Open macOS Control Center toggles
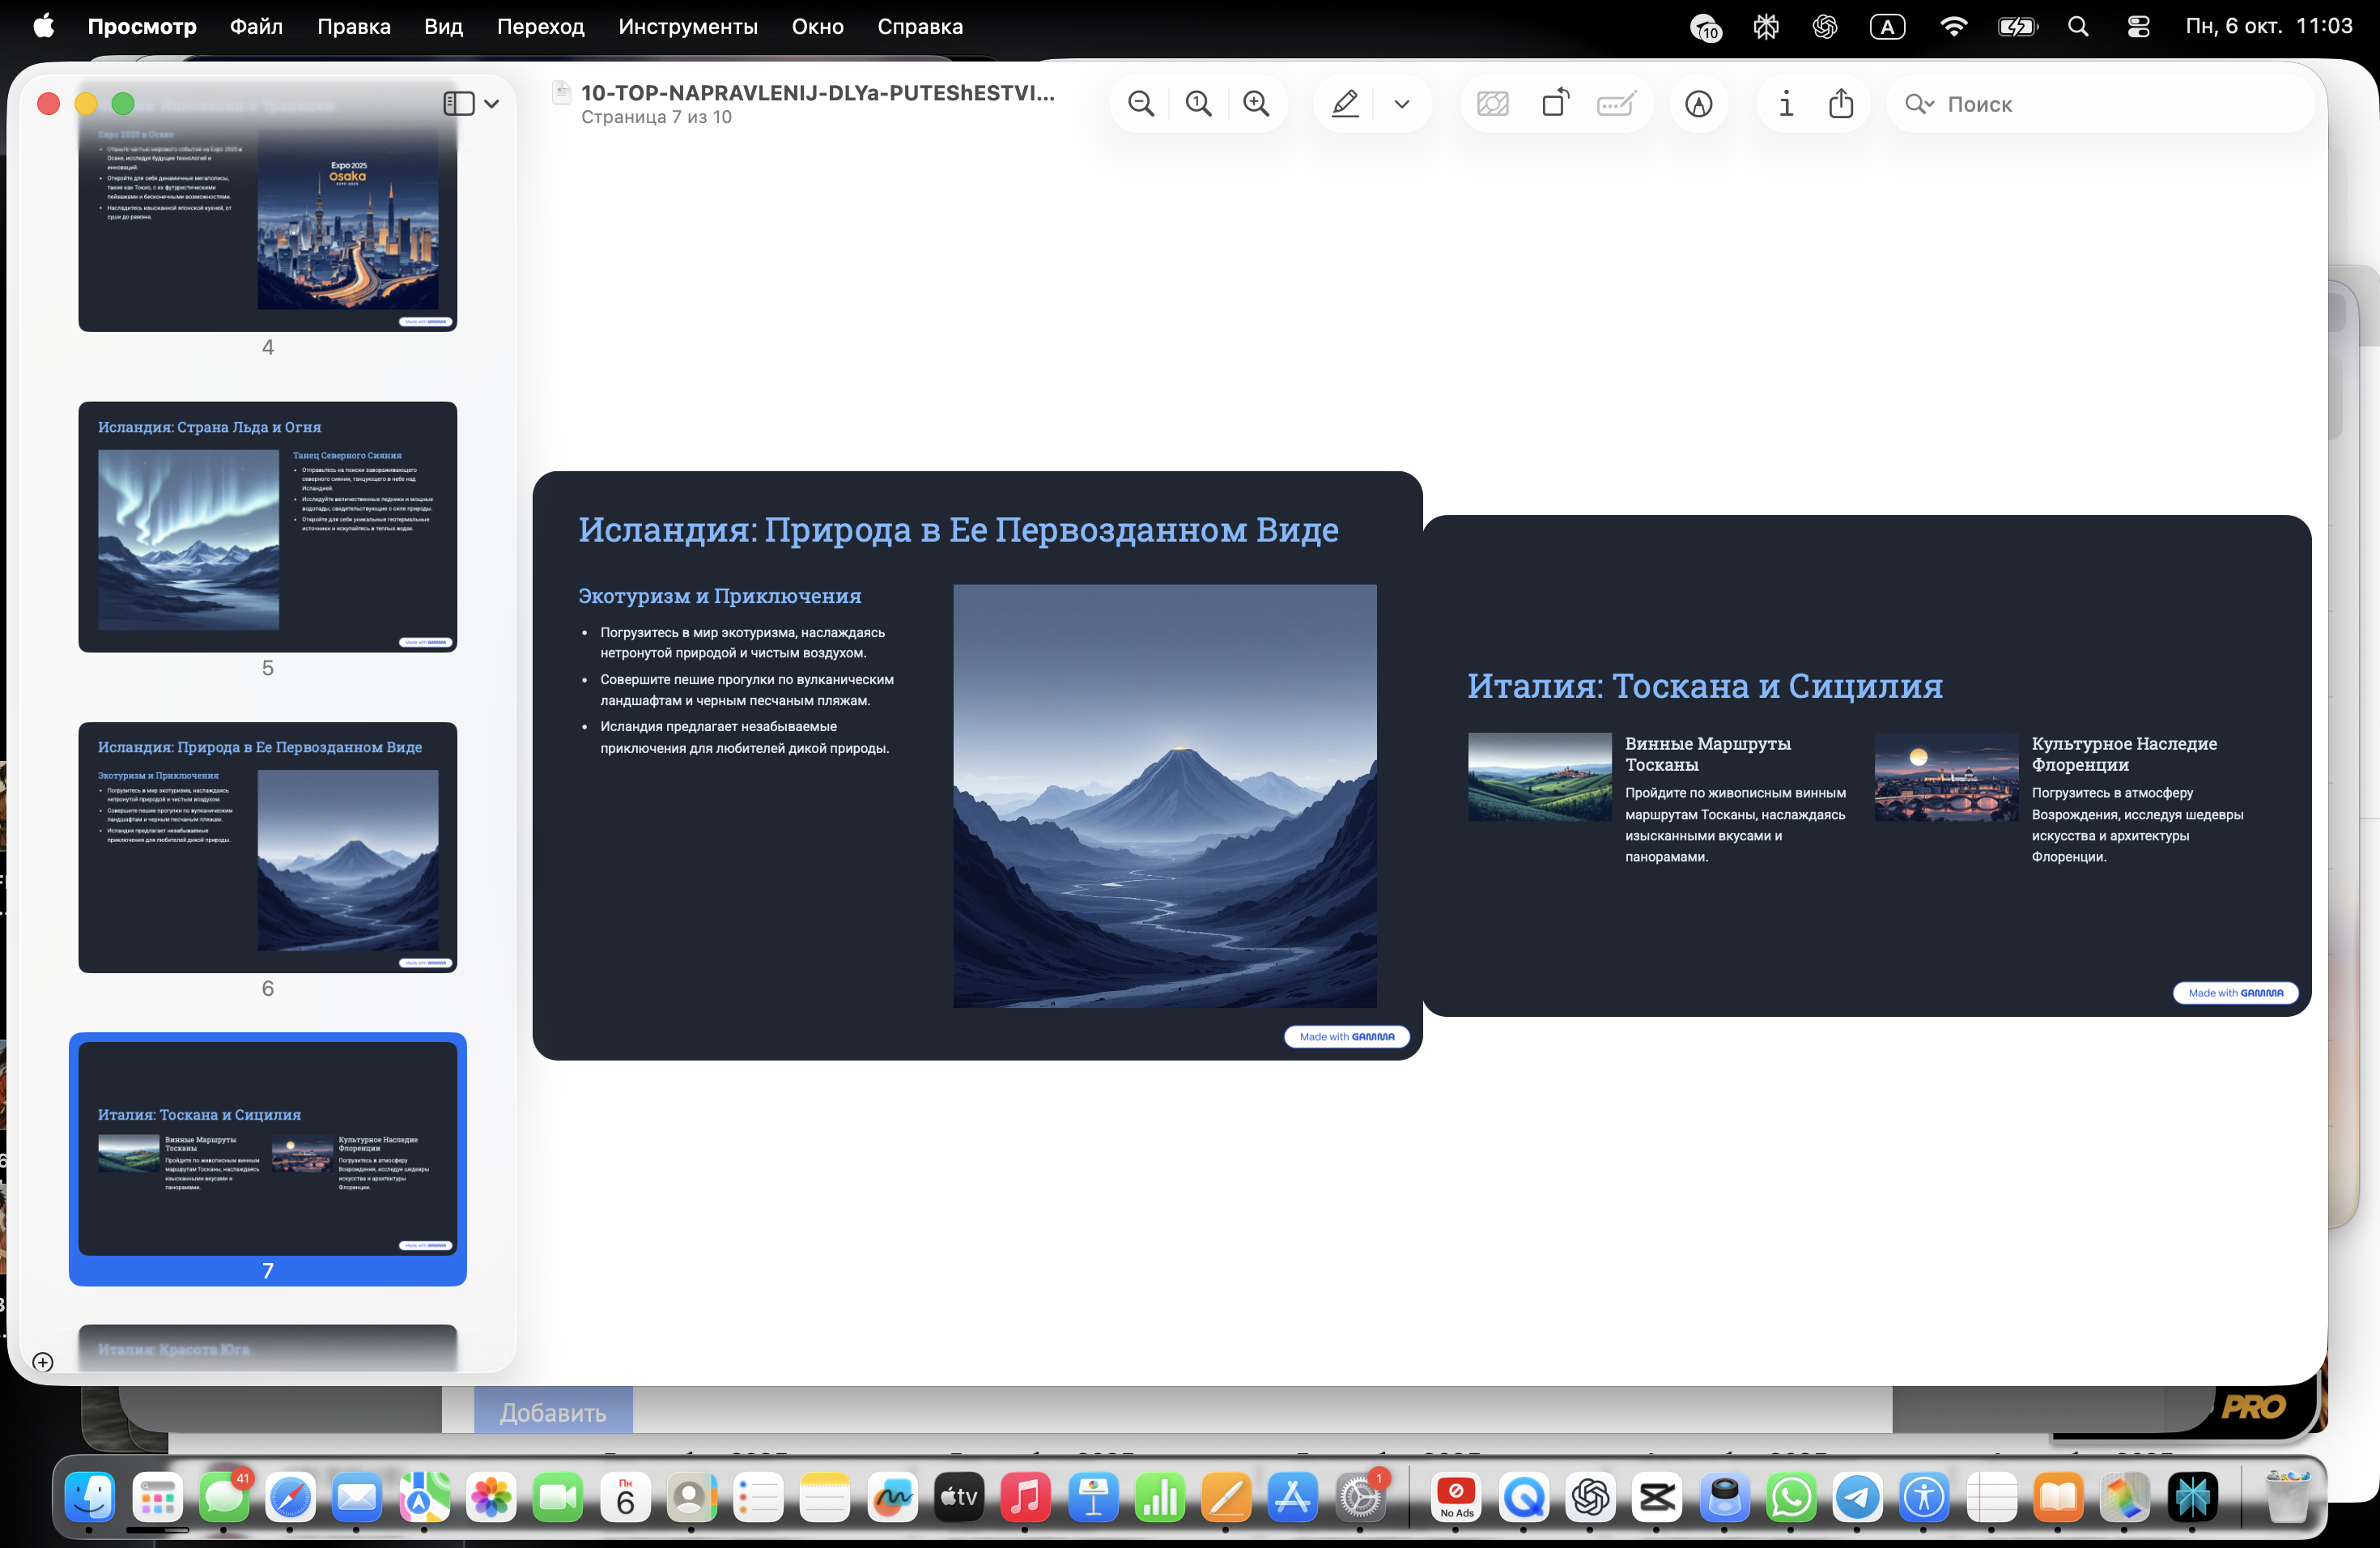This screenshot has width=2380, height=1548. 2138,27
